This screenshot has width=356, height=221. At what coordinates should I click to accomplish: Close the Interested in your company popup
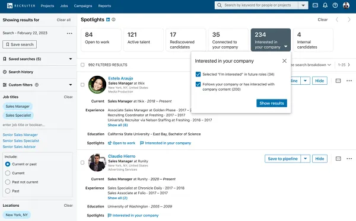tap(284, 61)
